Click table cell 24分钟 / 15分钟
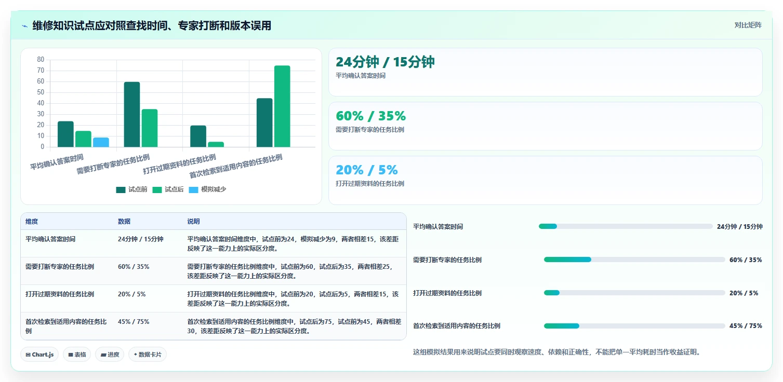The height and width of the screenshot is (382, 783). [x=141, y=239]
